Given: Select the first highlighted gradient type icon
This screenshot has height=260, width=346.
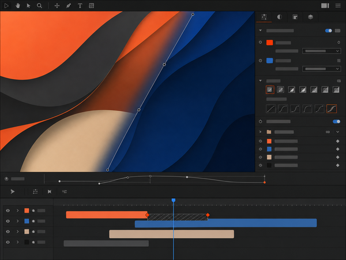Looking at the screenshot, I should coord(270,90).
